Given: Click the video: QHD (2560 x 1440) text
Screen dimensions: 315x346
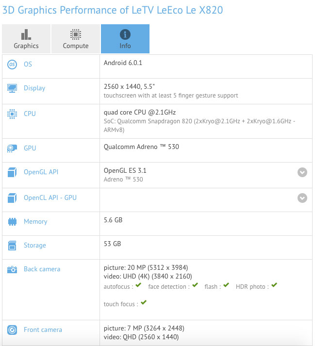Looking at the screenshot, I should click(x=141, y=337).
